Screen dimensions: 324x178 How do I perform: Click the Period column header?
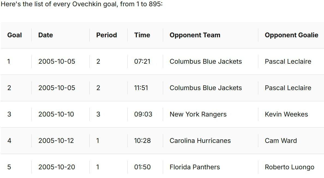click(106, 35)
